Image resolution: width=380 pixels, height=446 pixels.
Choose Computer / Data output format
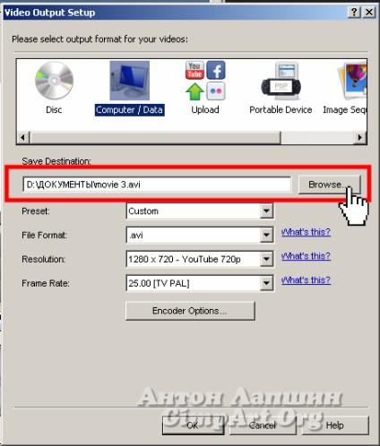(129, 81)
